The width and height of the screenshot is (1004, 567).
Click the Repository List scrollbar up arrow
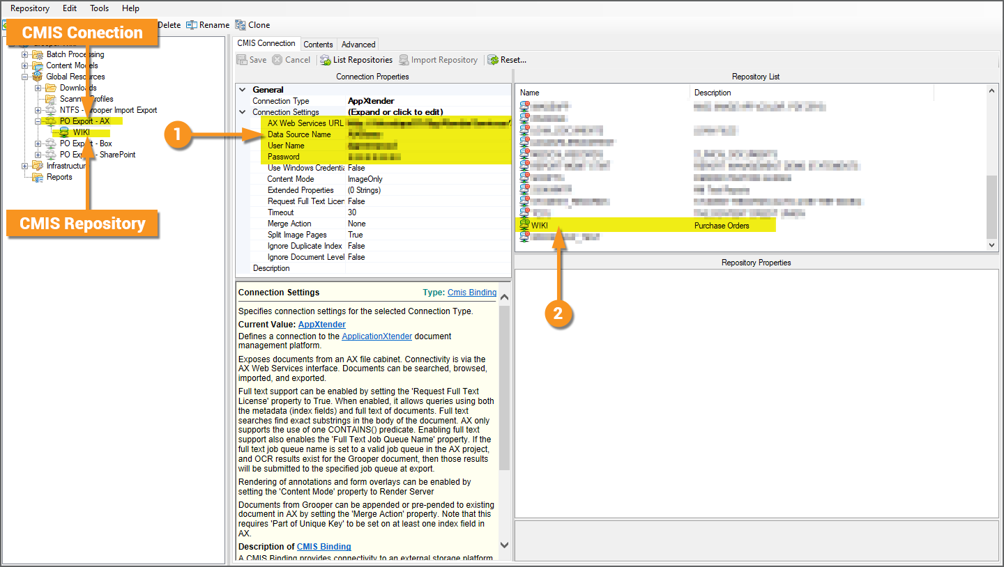pyautogui.click(x=993, y=91)
